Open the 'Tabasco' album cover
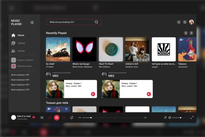Image resolution: width=205 pixels, height=137 pixels. pos(187,49)
